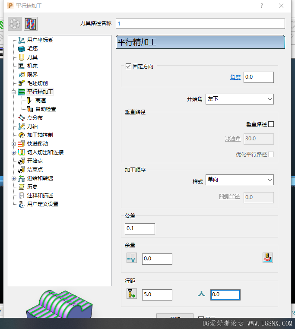Click the 公差 tolerance field showing 0.1
Image resolution: width=295 pixels, height=329 pixels.
tap(140, 229)
